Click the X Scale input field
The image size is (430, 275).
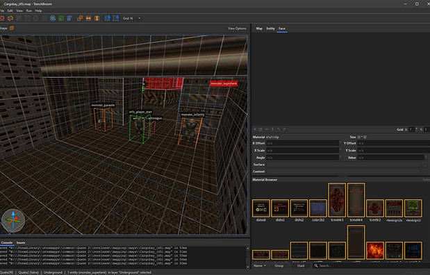(x=302, y=151)
